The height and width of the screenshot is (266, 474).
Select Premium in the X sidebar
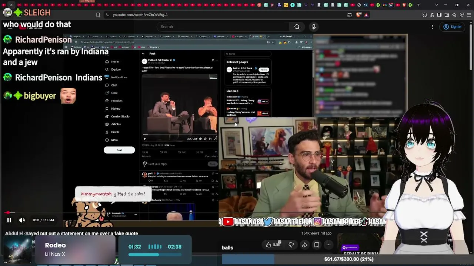click(x=114, y=100)
